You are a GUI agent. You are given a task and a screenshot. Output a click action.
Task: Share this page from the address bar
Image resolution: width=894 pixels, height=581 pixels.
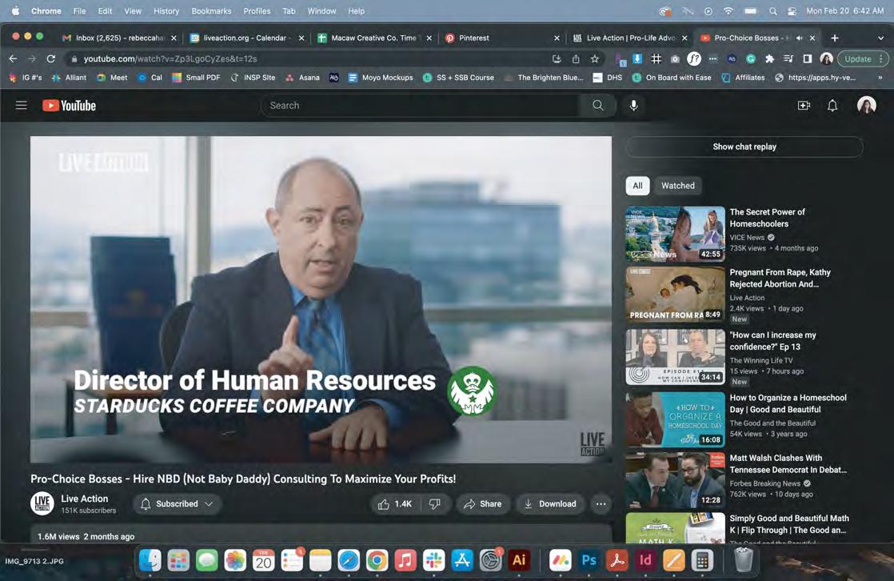576,58
